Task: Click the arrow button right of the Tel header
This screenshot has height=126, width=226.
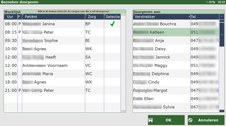Action: click(x=222, y=17)
